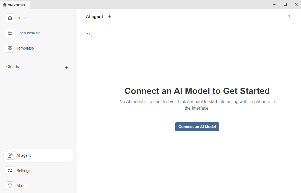Image resolution: width=301 pixels, height=193 pixels.
Task: Click Connect an AI Model button
Action: click(x=197, y=126)
